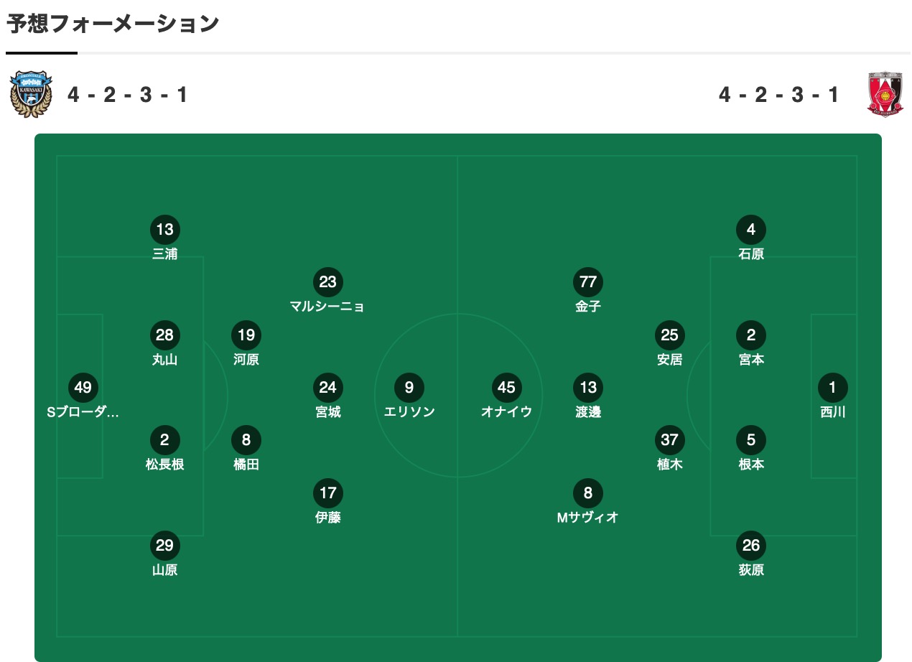This screenshot has height=662, width=912.
Task: Select the number 19 河原 player marker
Action: (246, 335)
